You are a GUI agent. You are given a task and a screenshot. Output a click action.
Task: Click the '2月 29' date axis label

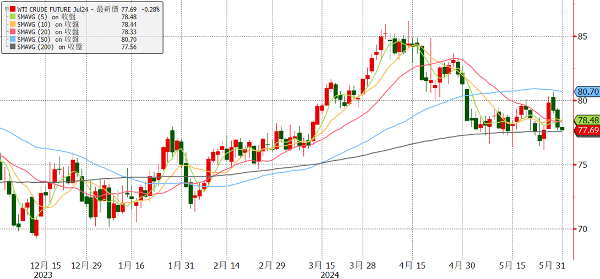click(272, 265)
